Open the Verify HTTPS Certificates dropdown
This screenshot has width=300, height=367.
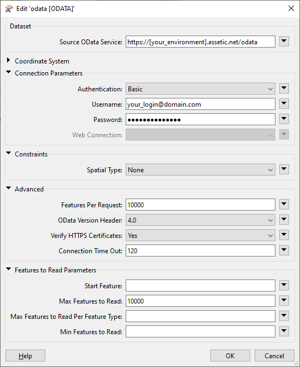pyautogui.click(x=201, y=236)
